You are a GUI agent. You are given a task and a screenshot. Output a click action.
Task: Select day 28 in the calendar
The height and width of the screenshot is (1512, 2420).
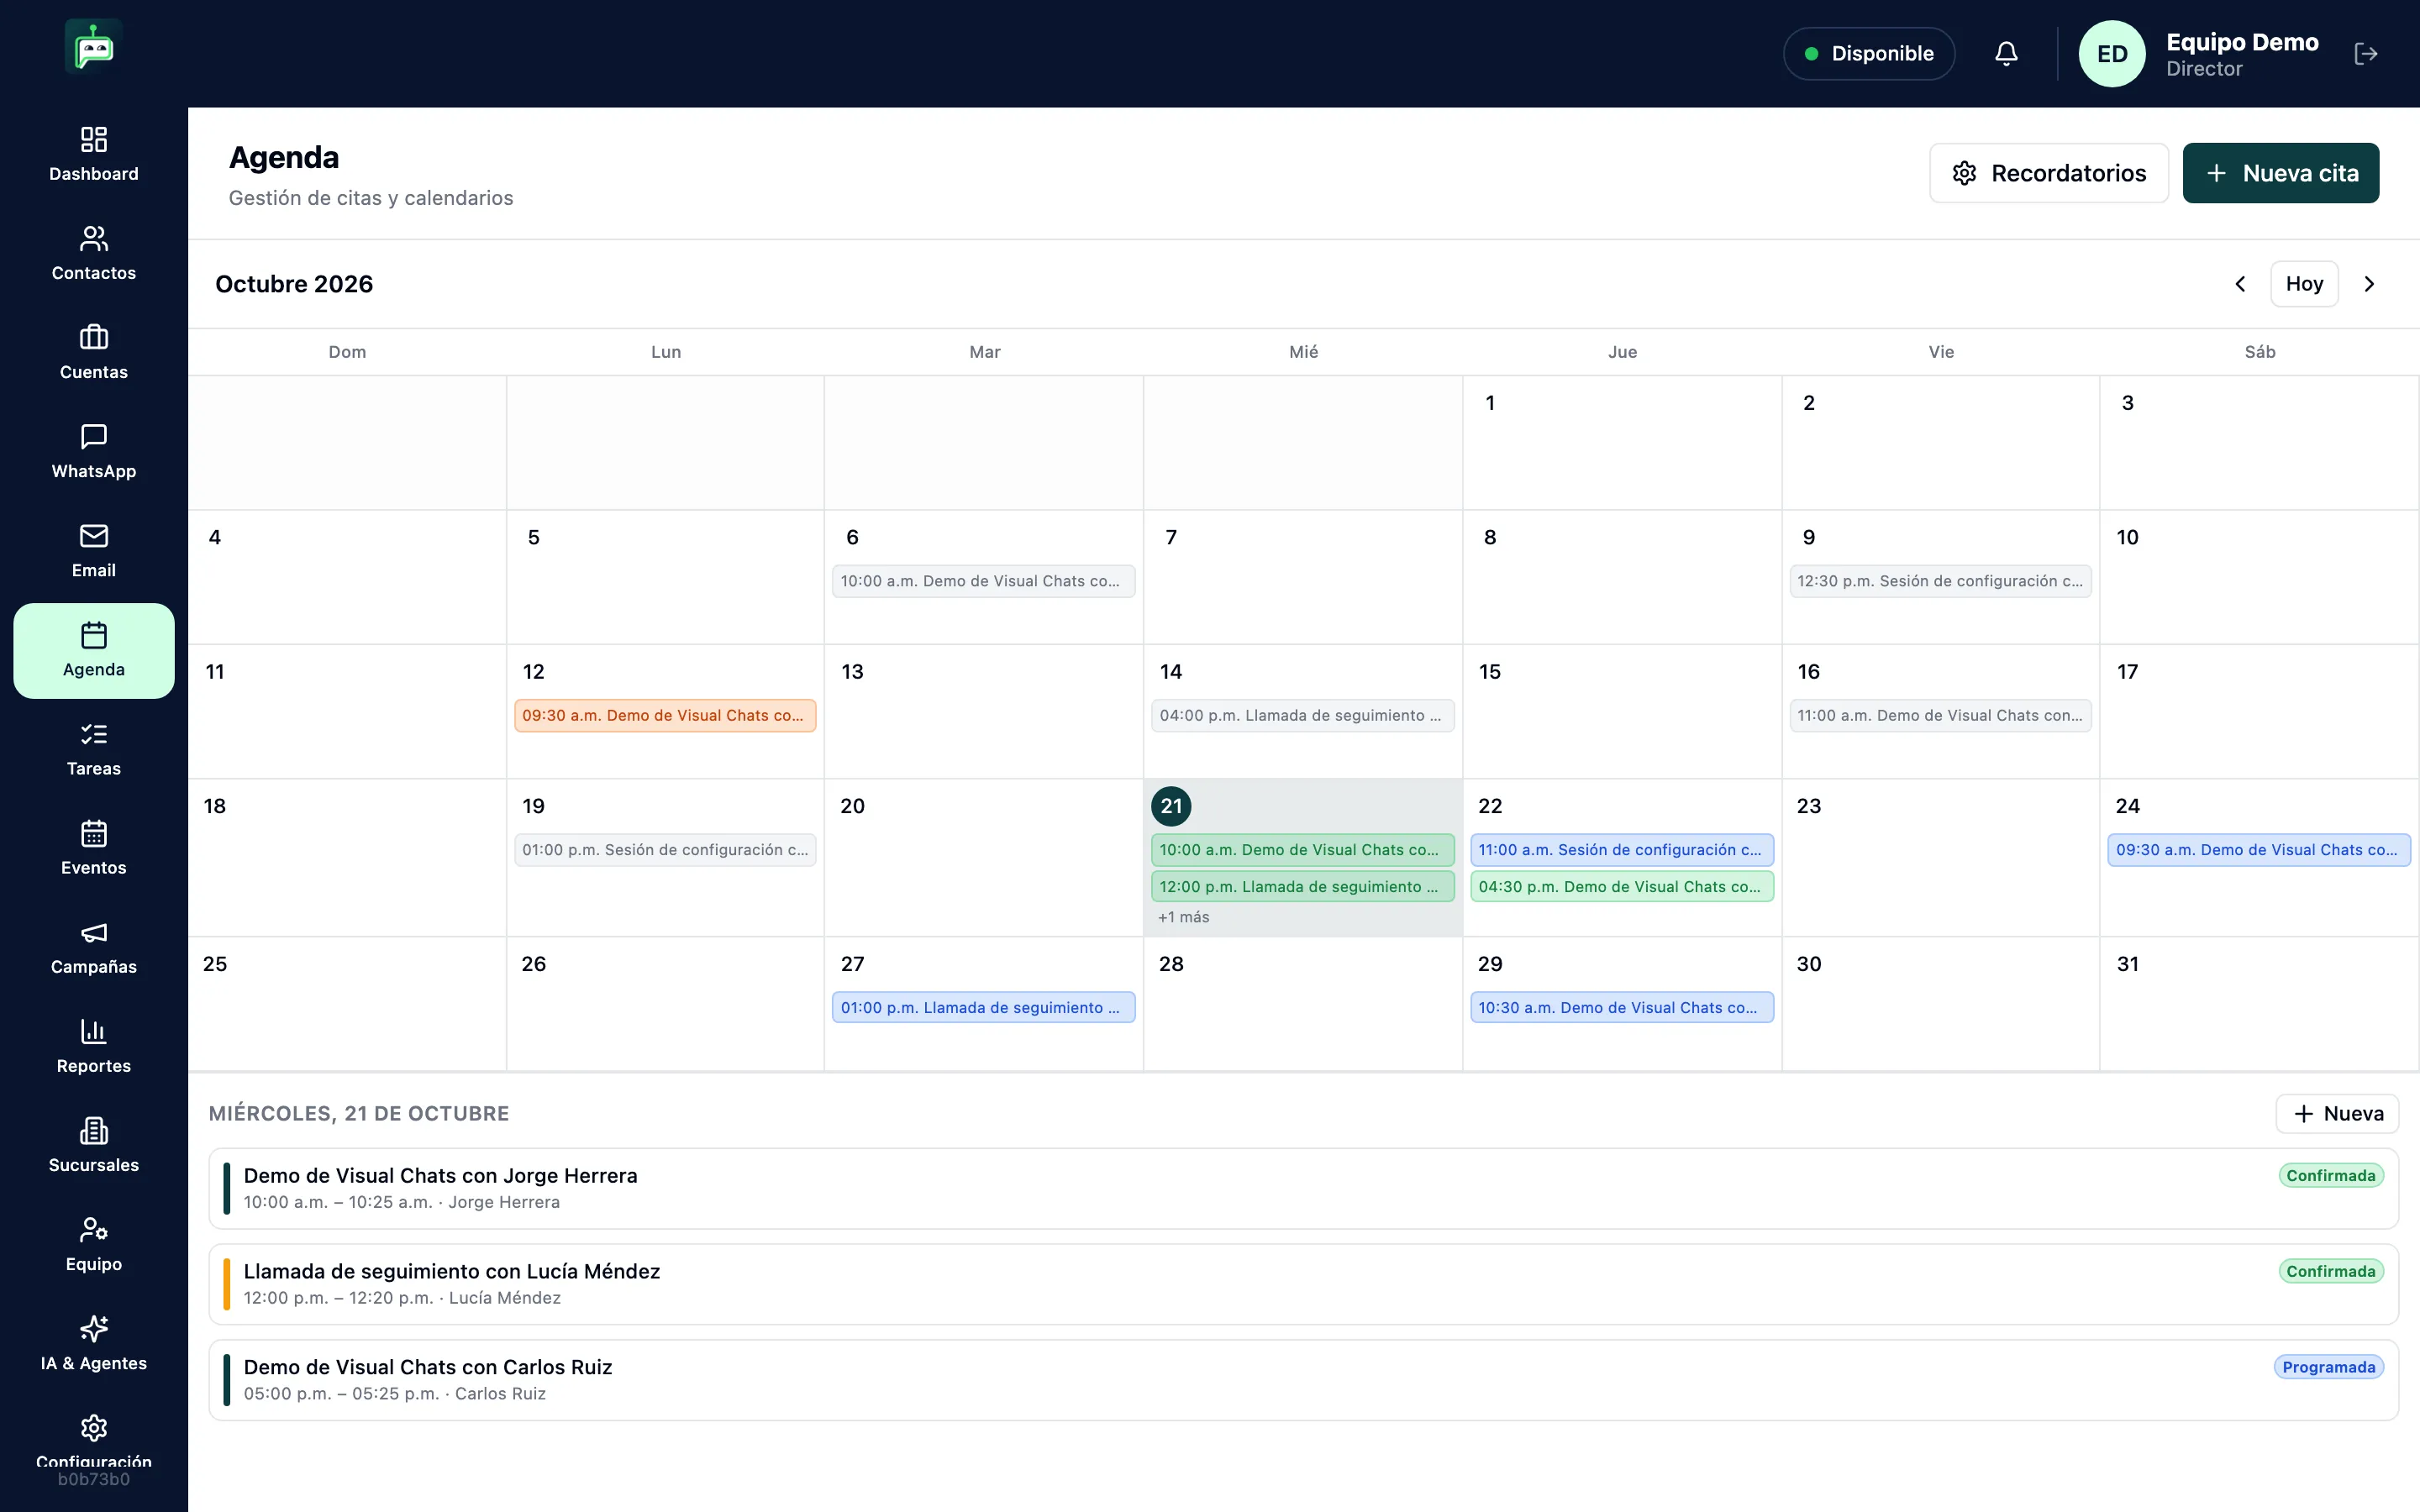1302,1004
